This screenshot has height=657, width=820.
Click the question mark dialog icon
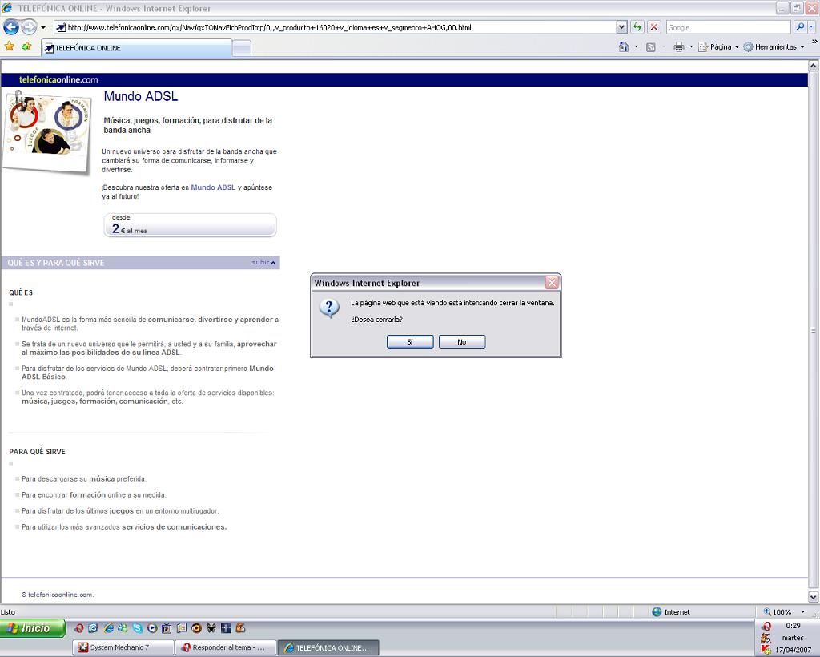point(329,308)
